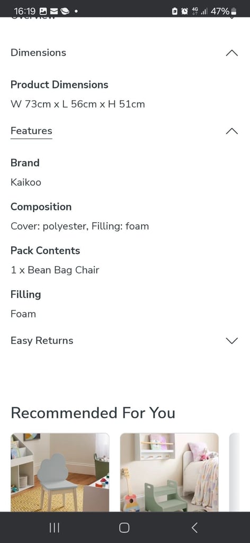Screen dimensions: 250x543
Task: Tap the gallery notification icon in status bar
Action: click(x=43, y=11)
